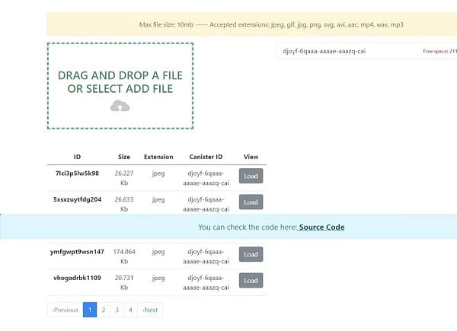Viewport: 457px width, 331px height.
Task: Select pagination page 1
Action: pos(89,310)
